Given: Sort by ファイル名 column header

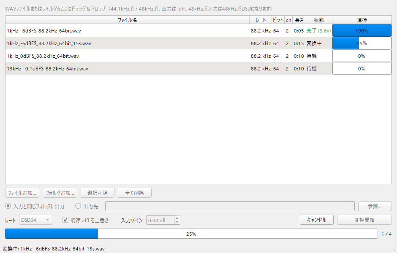Looking at the screenshot, I should 128,20.
